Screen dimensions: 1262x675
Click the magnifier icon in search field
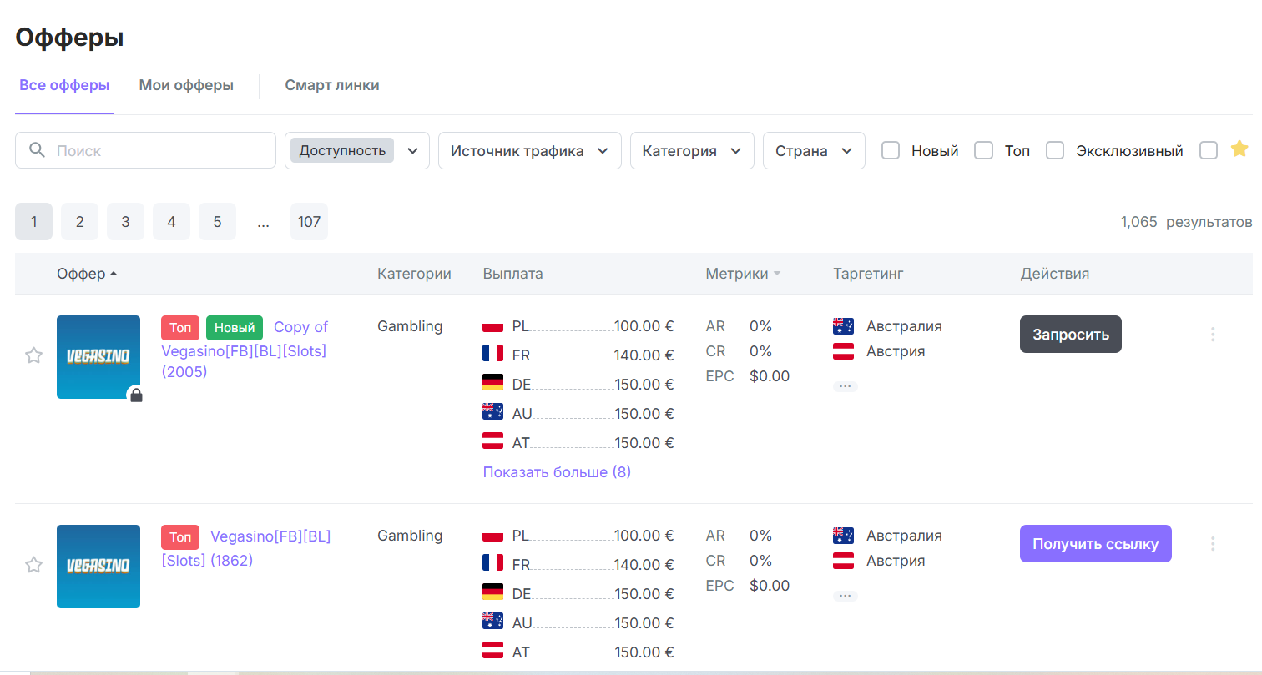37,150
